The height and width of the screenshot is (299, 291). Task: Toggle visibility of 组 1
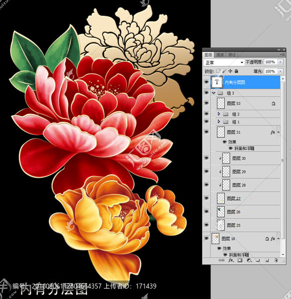pyautogui.click(x=206, y=122)
